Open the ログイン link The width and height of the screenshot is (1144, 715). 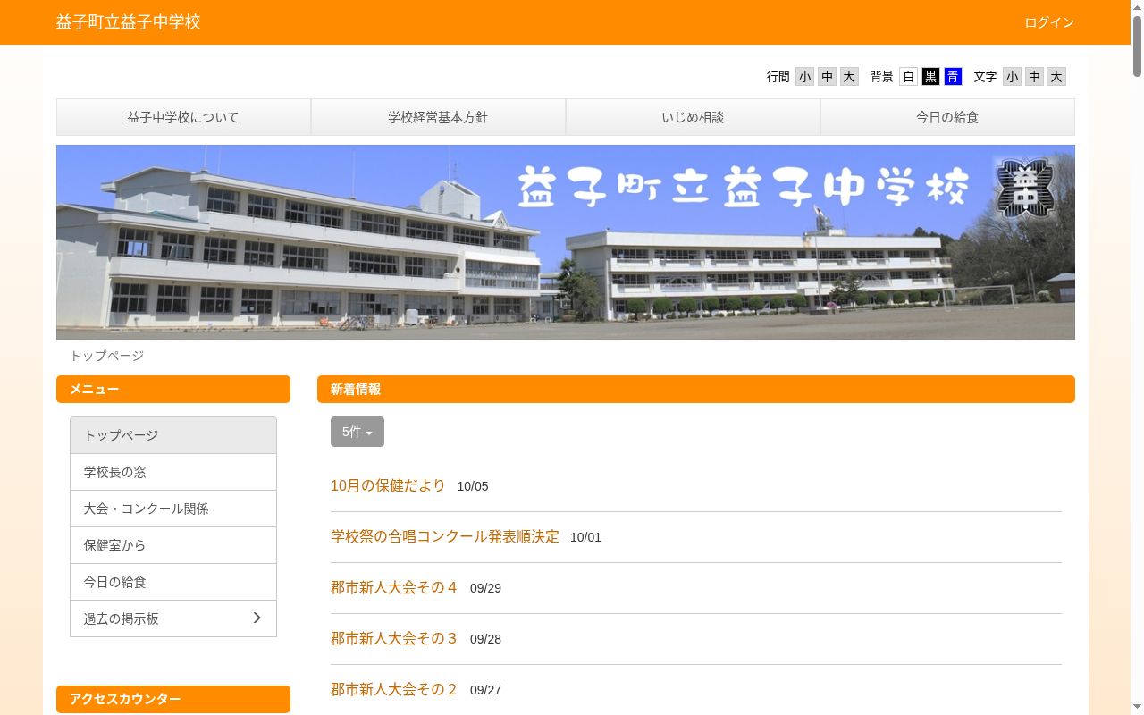[1049, 22]
